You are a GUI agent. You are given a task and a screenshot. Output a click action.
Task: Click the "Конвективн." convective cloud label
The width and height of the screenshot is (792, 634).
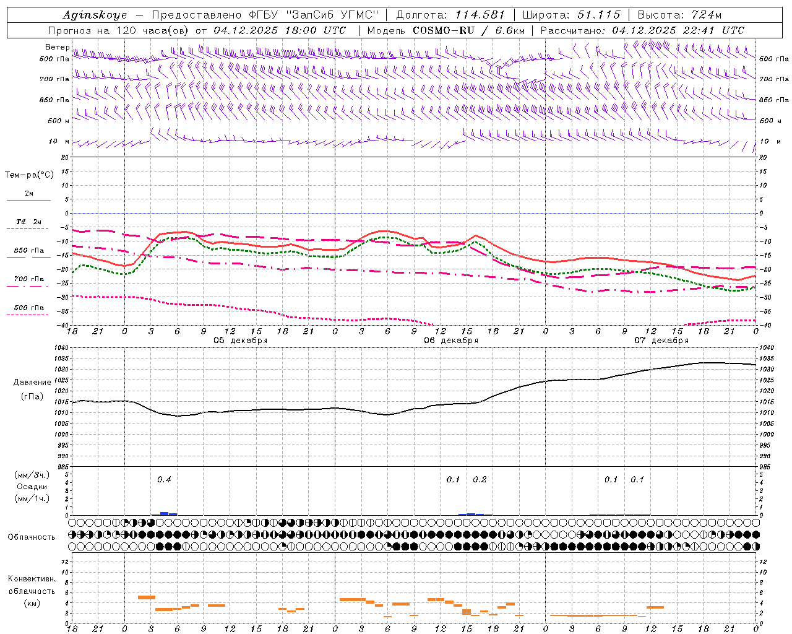32,579
